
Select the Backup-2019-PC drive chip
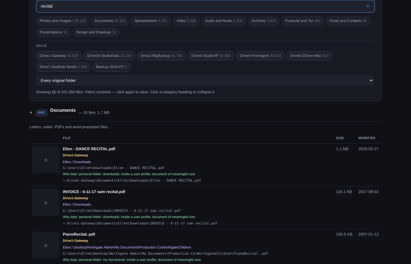pyautogui.click(x=111, y=67)
